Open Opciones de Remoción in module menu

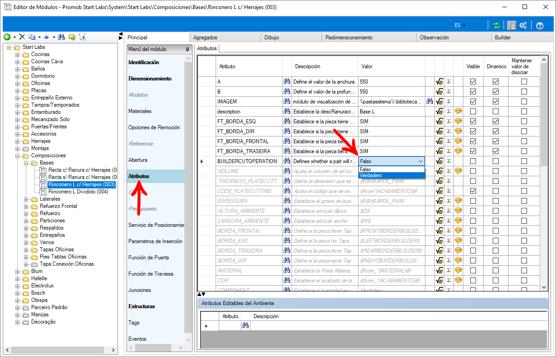point(154,127)
